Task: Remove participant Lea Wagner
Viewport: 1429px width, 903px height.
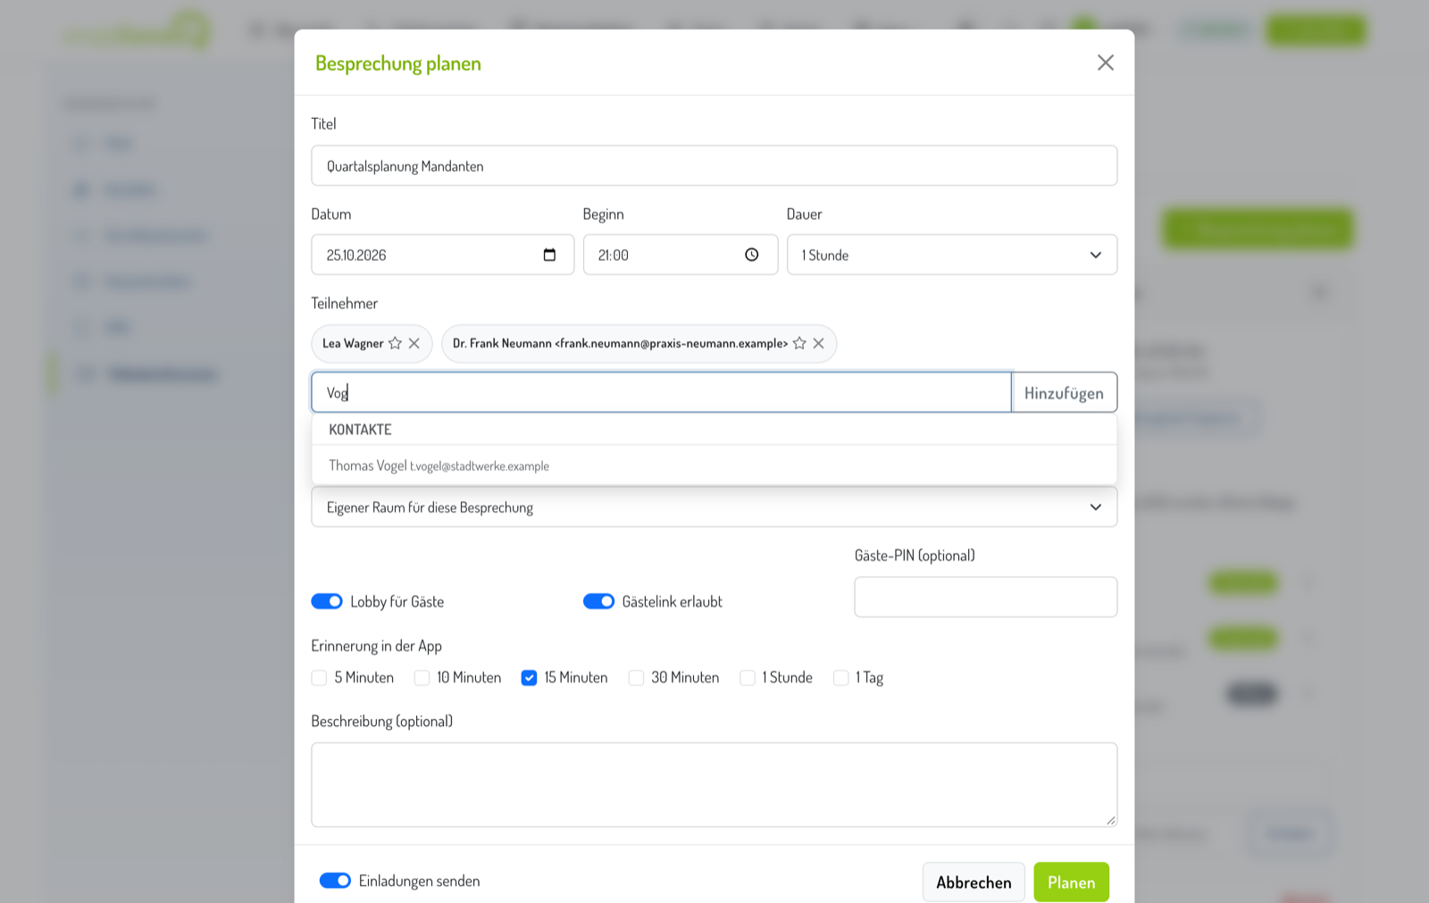Action: click(414, 343)
